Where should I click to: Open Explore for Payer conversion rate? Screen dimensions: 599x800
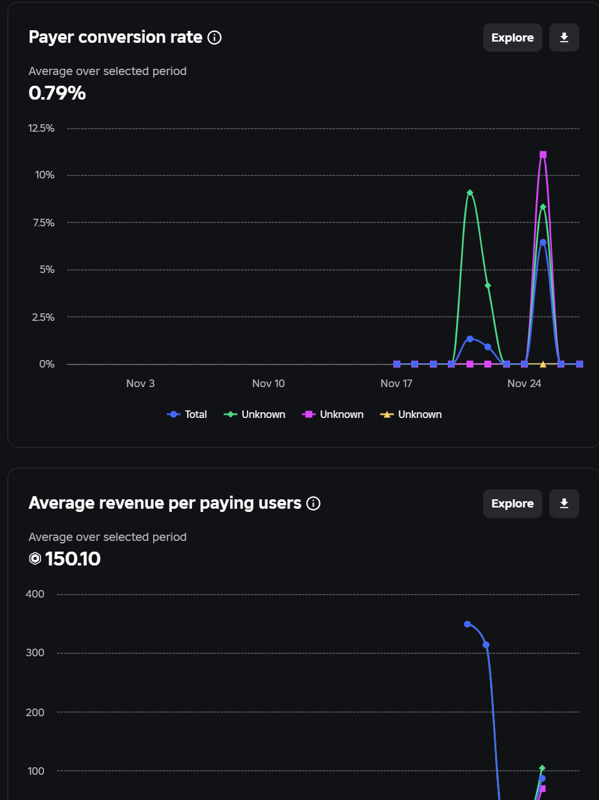512,38
